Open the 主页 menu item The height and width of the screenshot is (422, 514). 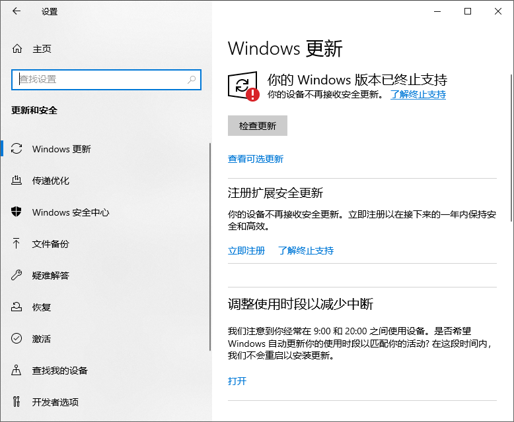click(x=42, y=49)
